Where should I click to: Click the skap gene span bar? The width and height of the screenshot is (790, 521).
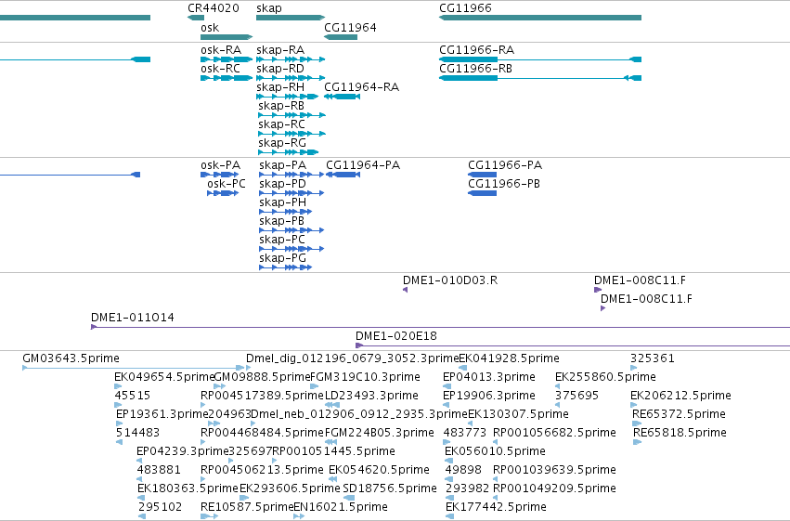point(291,18)
